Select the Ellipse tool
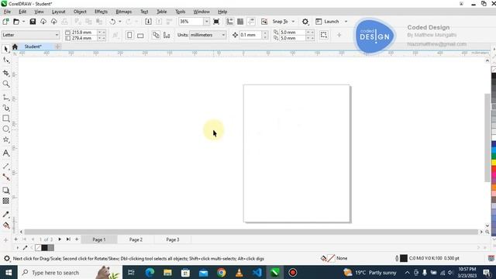The width and height of the screenshot is (496, 279). point(5,129)
